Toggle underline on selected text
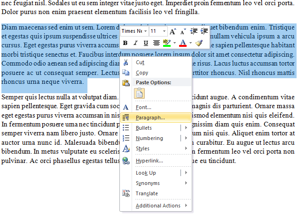The width and height of the screenshot is (298, 214). pyautogui.click(x=145, y=43)
